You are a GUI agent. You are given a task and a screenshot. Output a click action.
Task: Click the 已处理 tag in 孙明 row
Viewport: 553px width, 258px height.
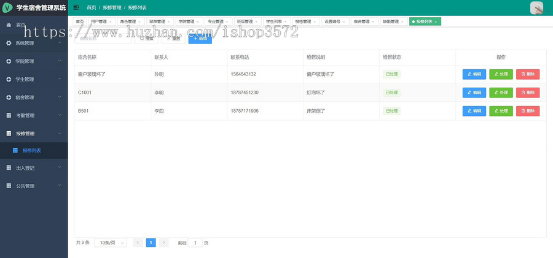392,74
